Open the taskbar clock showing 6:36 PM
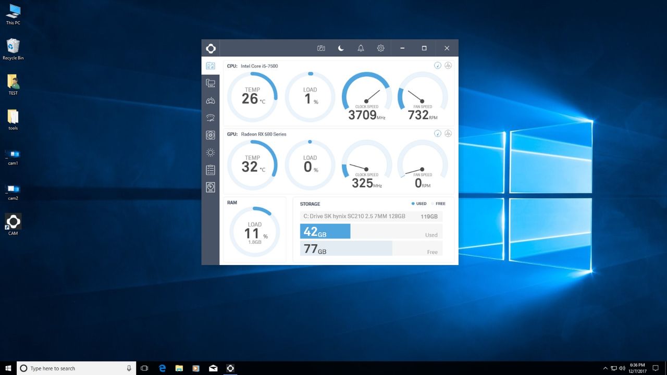 pyautogui.click(x=637, y=368)
